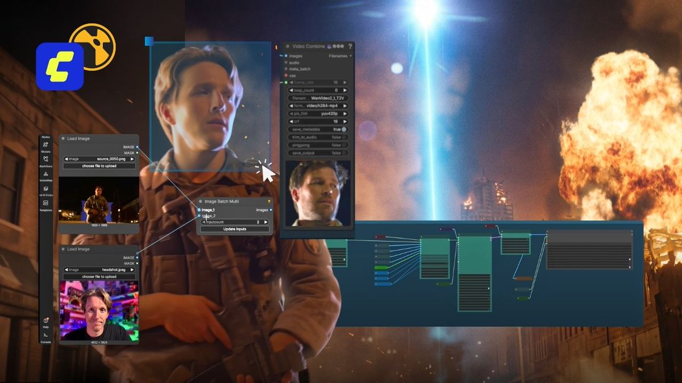Click the question mark on Image Batch Multi
The image size is (682, 383).
click(268, 201)
